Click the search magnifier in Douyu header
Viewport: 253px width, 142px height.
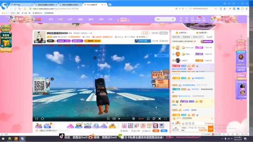[173, 19]
